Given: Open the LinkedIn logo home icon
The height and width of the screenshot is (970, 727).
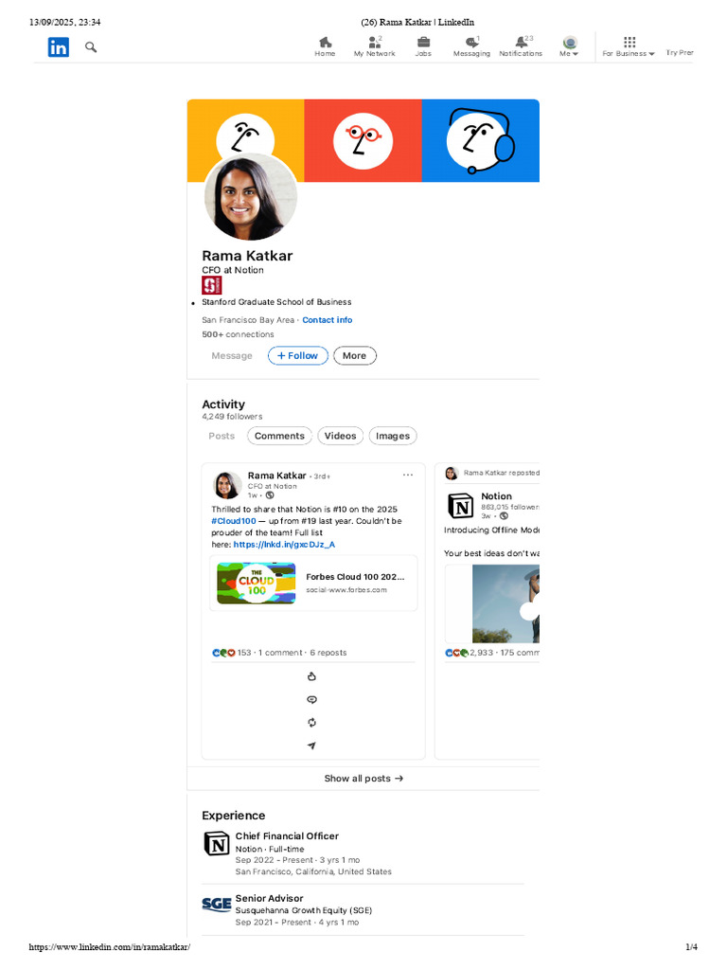Looking at the screenshot, I should tap(58, 47).
